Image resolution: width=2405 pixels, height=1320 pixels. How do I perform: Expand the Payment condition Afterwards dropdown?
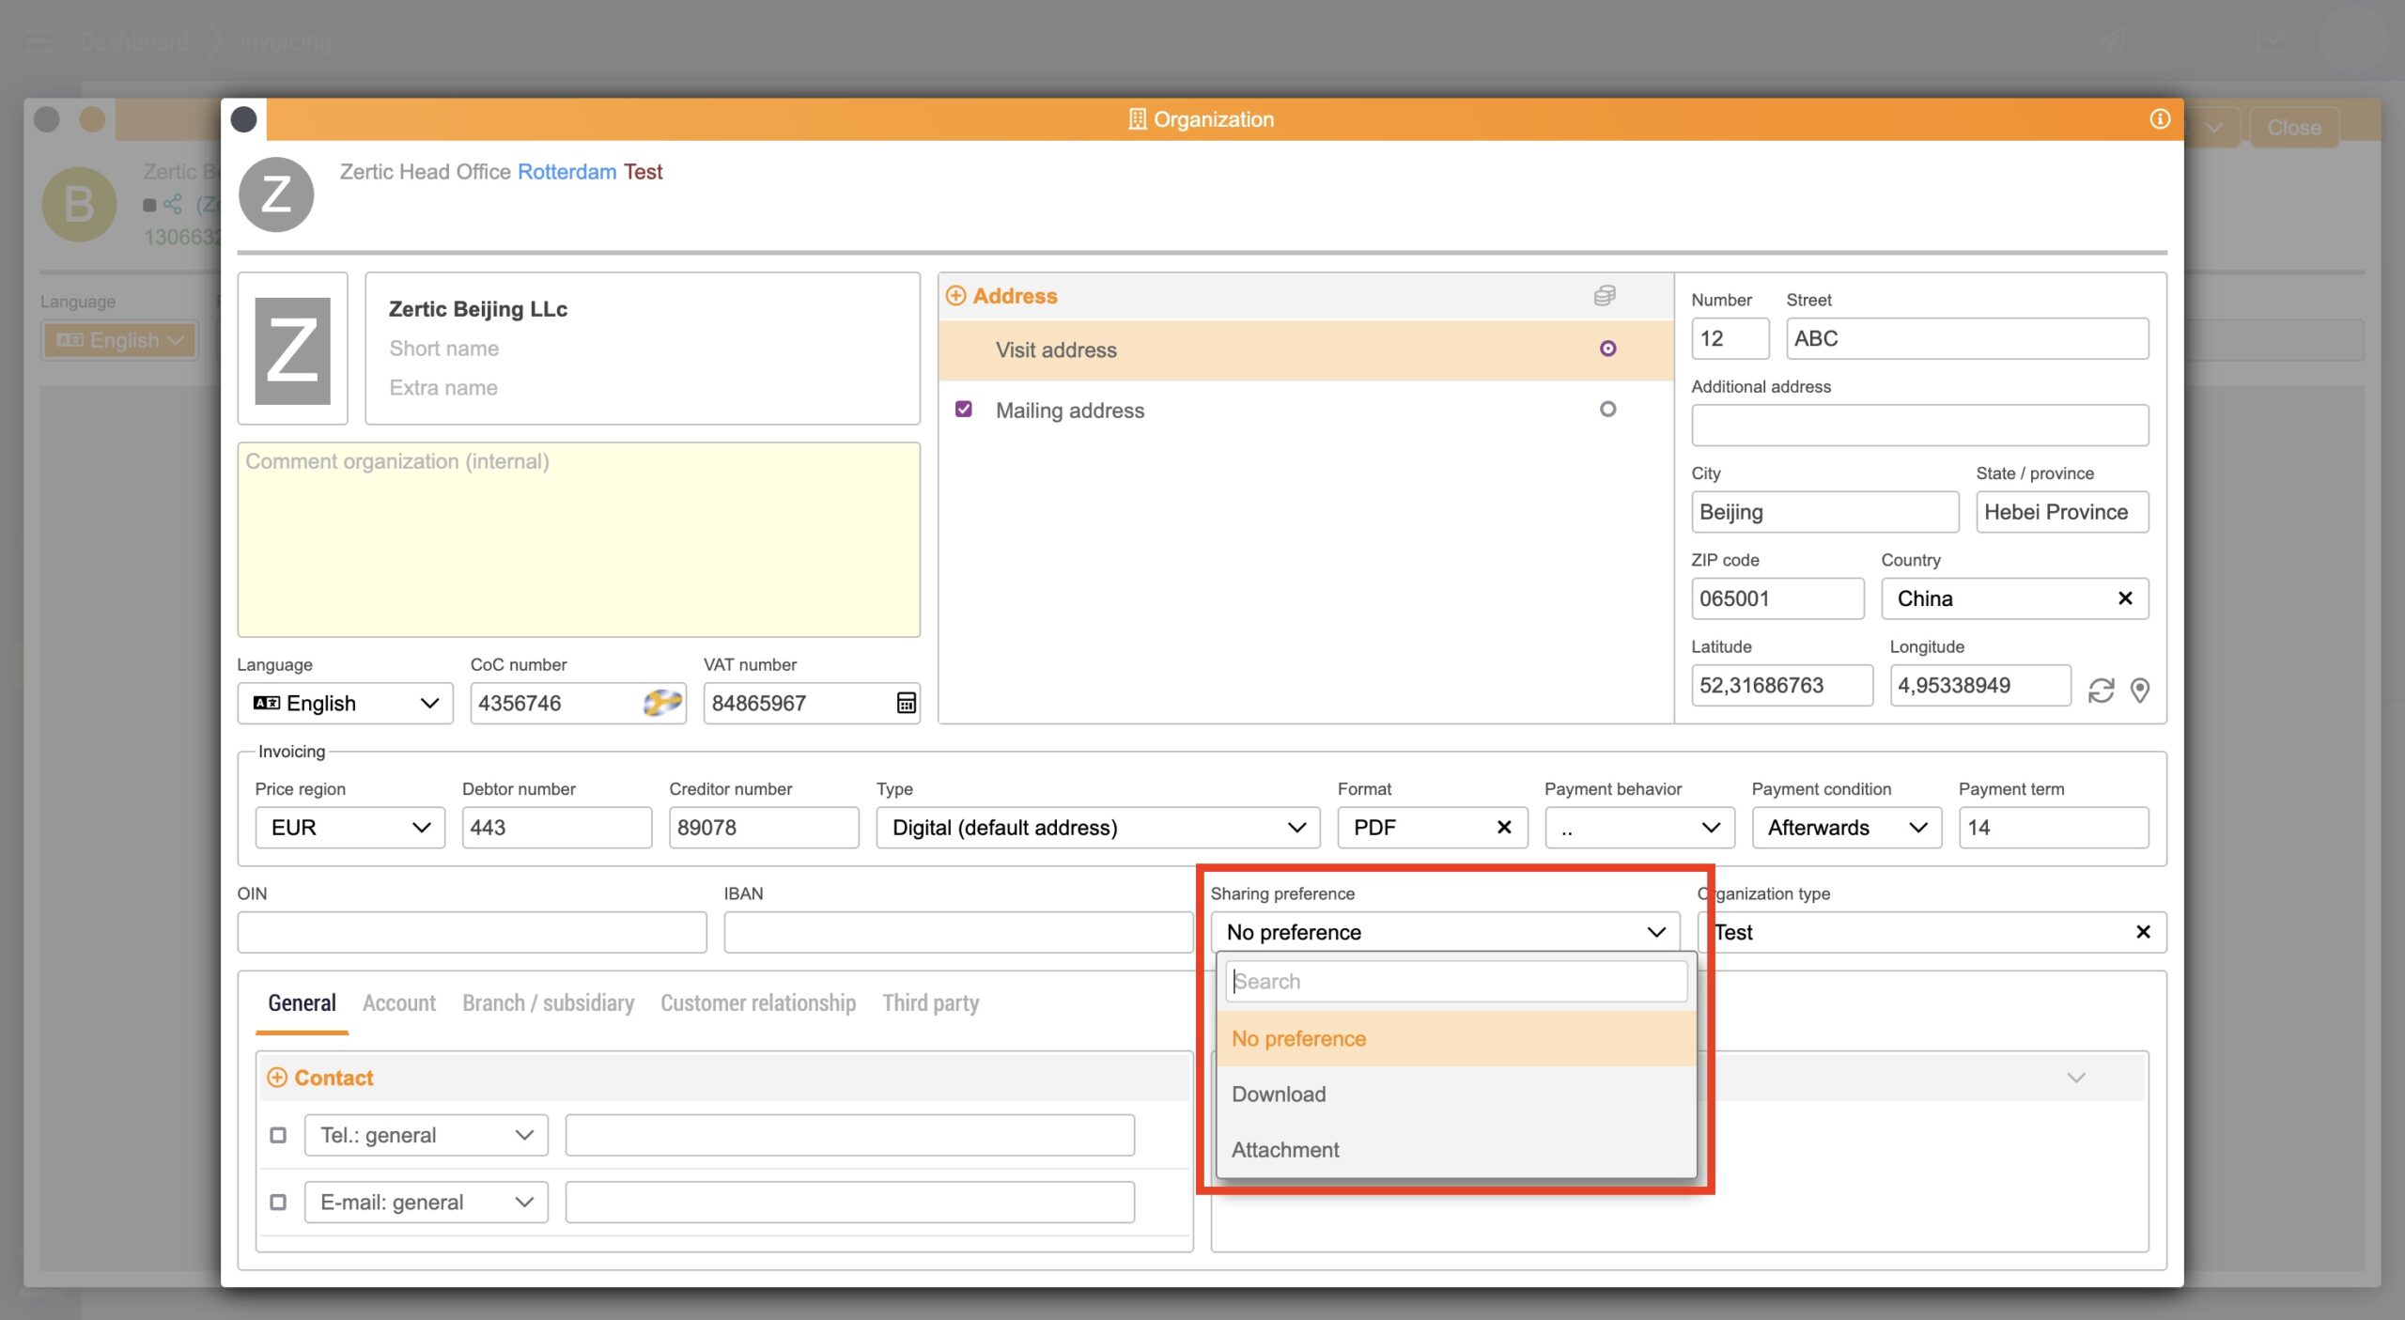click(x=1845, y=828)
